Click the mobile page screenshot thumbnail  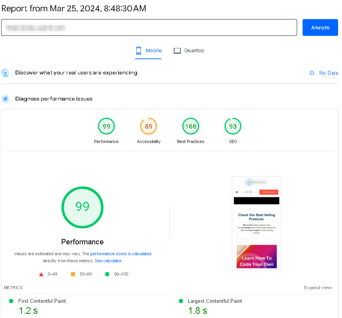tap(256, 223)
